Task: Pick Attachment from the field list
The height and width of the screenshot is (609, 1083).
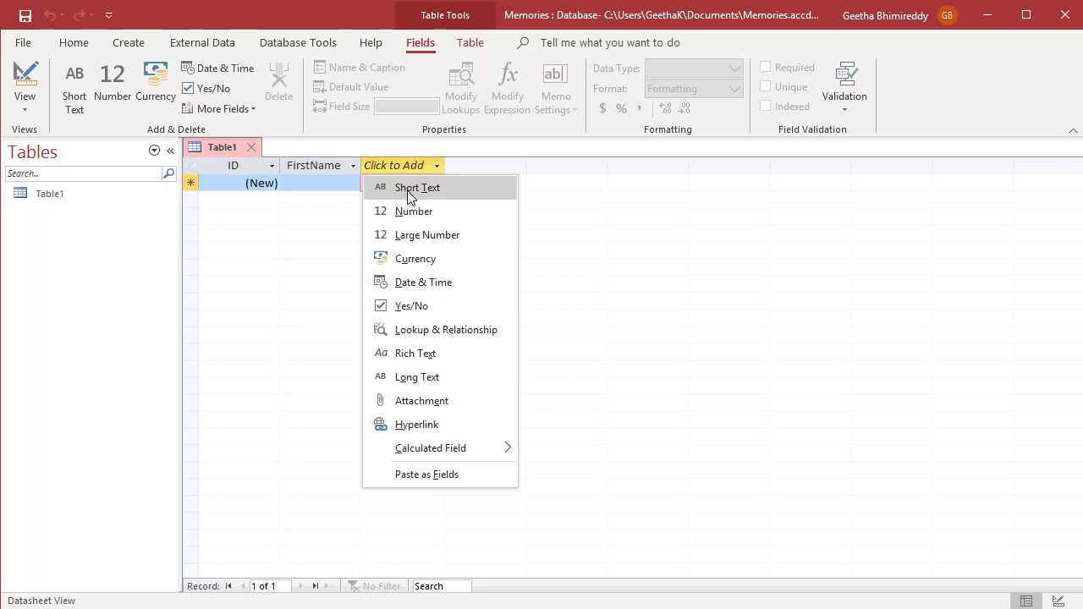Action: point(440,401)
